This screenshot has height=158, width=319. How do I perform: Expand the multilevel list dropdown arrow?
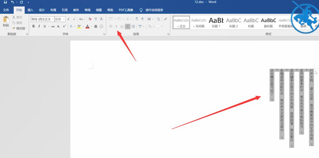pos(131,19)
